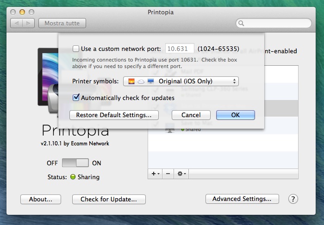Open the gear action menu

(x=181, y=174)
